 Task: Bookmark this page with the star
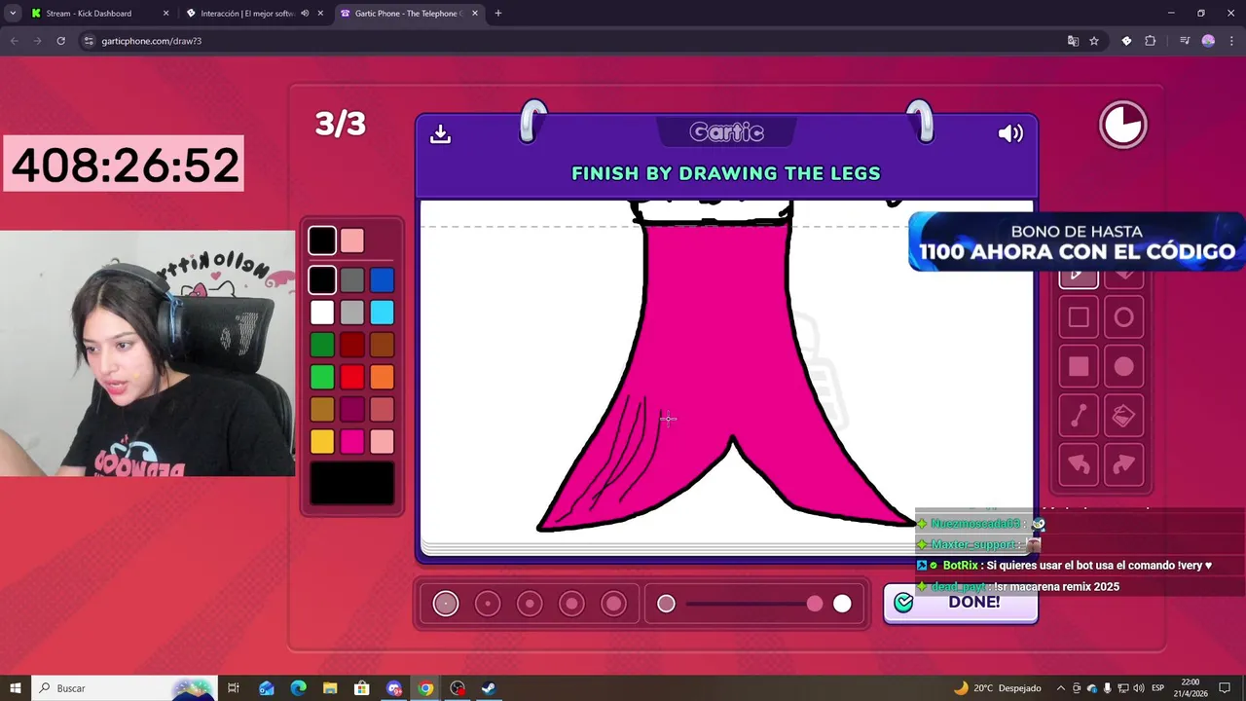click(x=1094, y=41)
